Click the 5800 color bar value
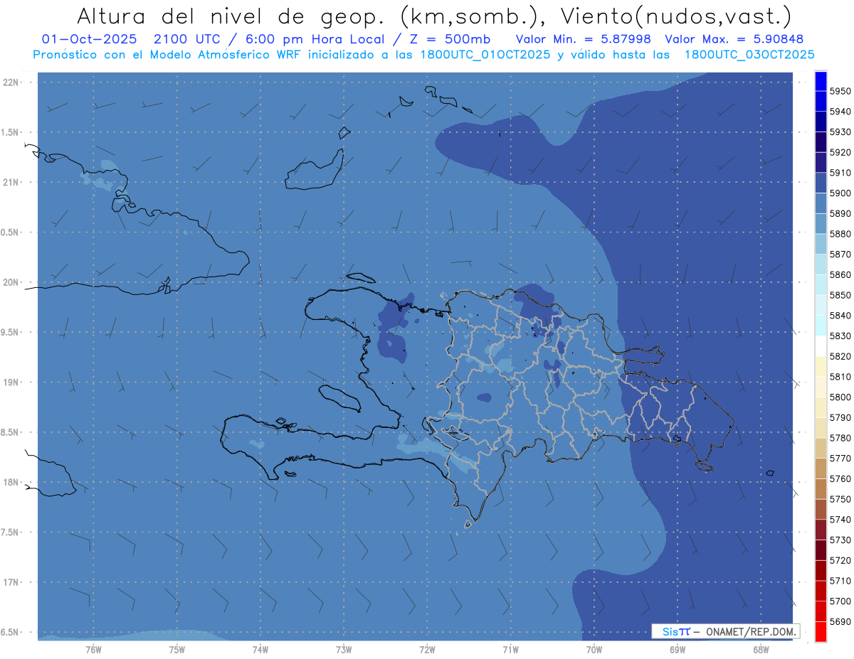Screen dimensions: 854x659 pos(840,397)
